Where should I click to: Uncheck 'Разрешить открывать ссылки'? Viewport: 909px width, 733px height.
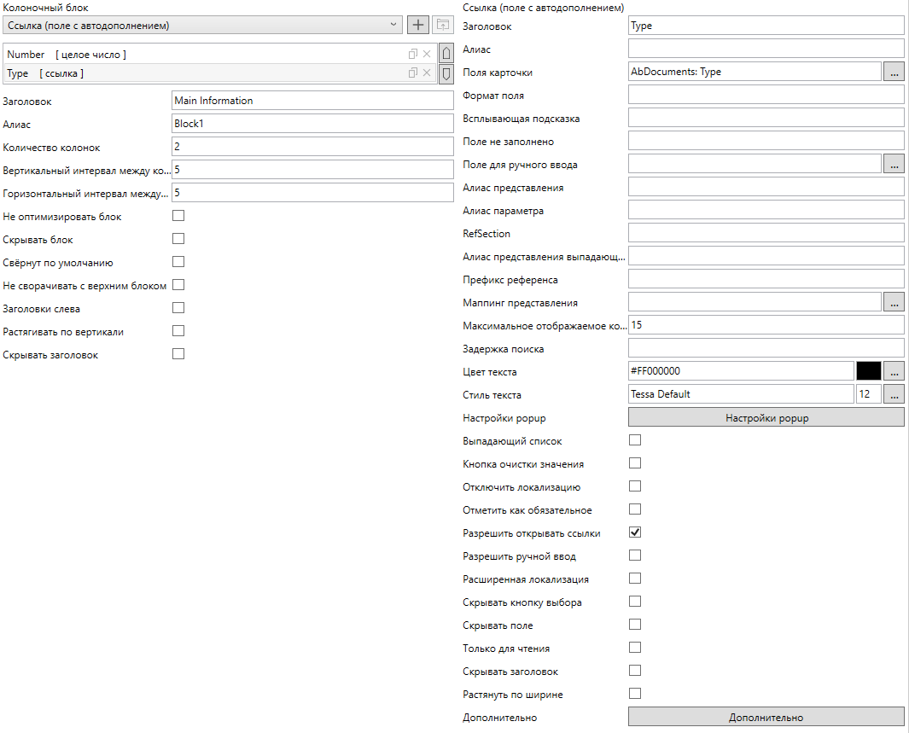pos(635,532)
